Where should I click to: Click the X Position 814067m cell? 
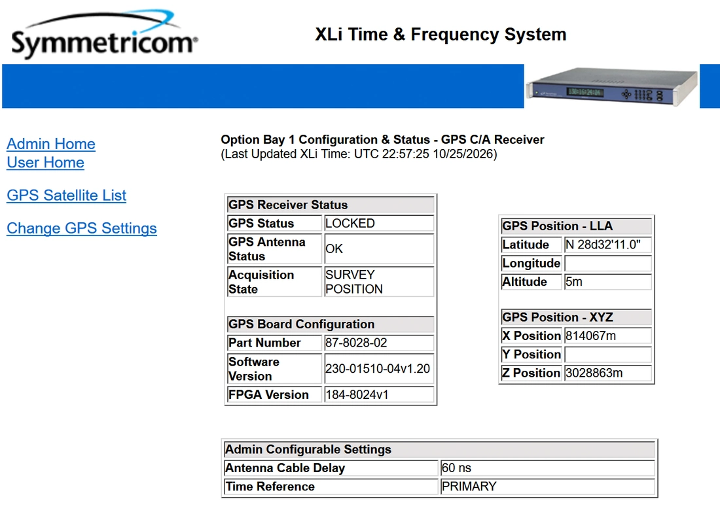[607, 336]
